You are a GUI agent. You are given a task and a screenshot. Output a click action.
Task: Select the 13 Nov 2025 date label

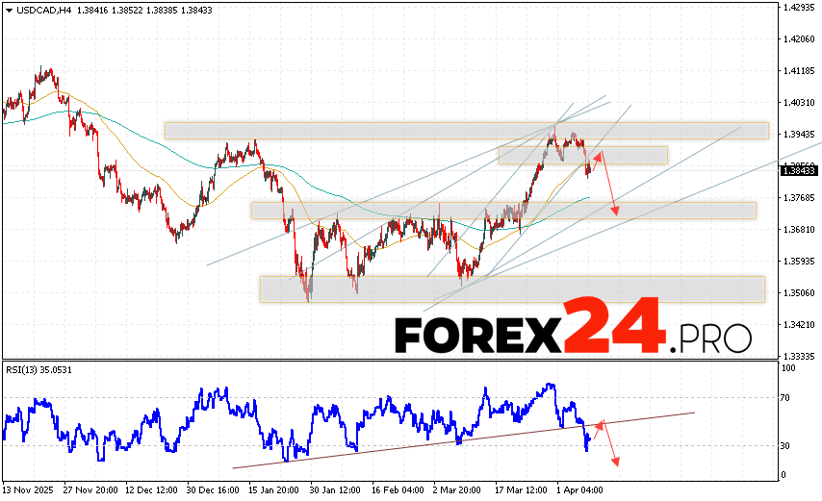pos(28,490)
